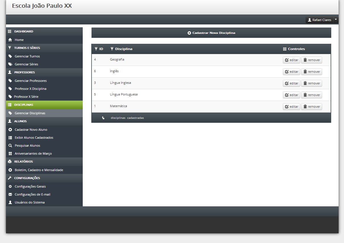Viewport: 344px width, 243px height.
Task: Click the 'disciplinas cadastradas' footer text
Action: click(x=127, y=118)
